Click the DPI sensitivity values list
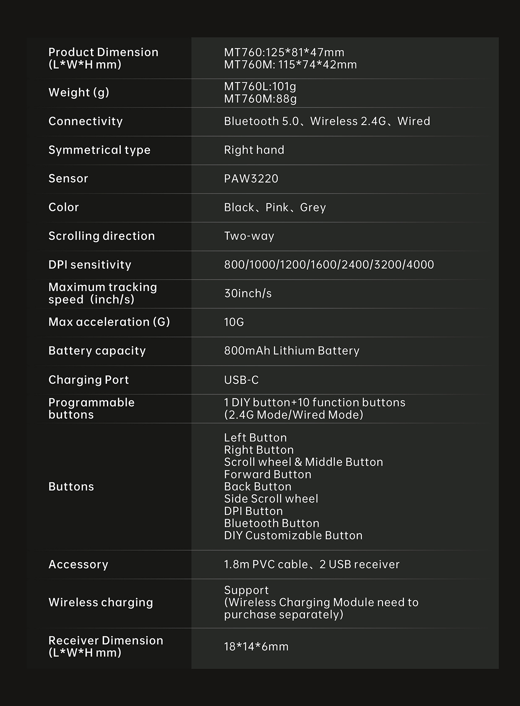520x706 pixels. pyautogui.click(x=329, y=265)
